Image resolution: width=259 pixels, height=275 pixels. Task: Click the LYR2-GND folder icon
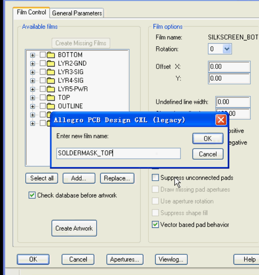coord(51,63)
